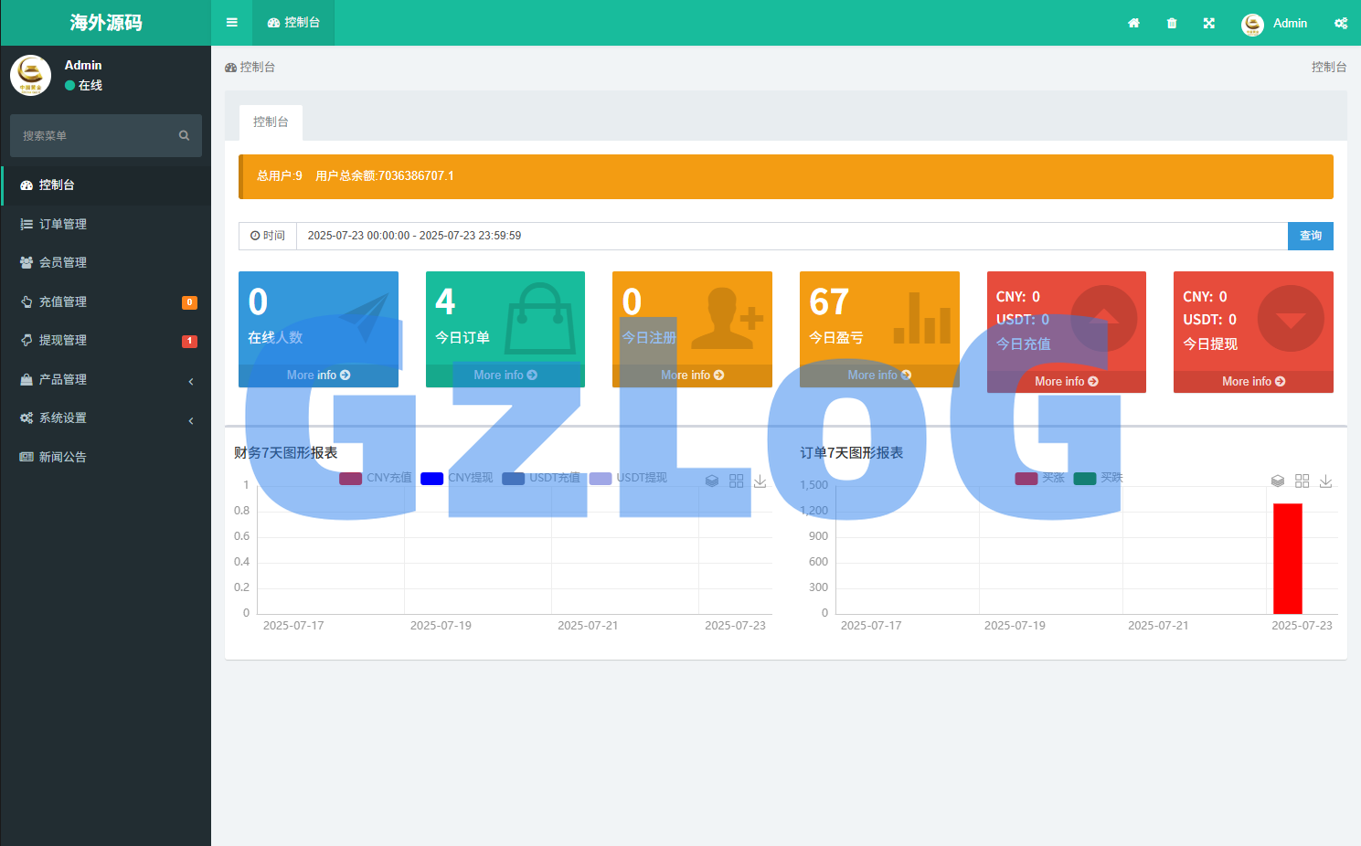Open 控制台 in the sidebar

(106, 185)
